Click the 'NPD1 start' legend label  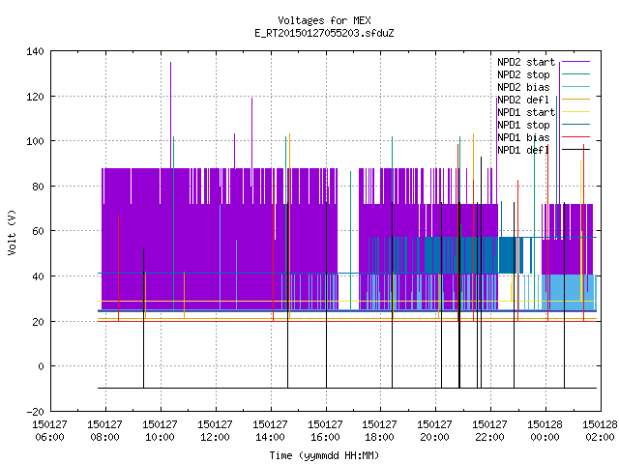(x=526, y=112)
